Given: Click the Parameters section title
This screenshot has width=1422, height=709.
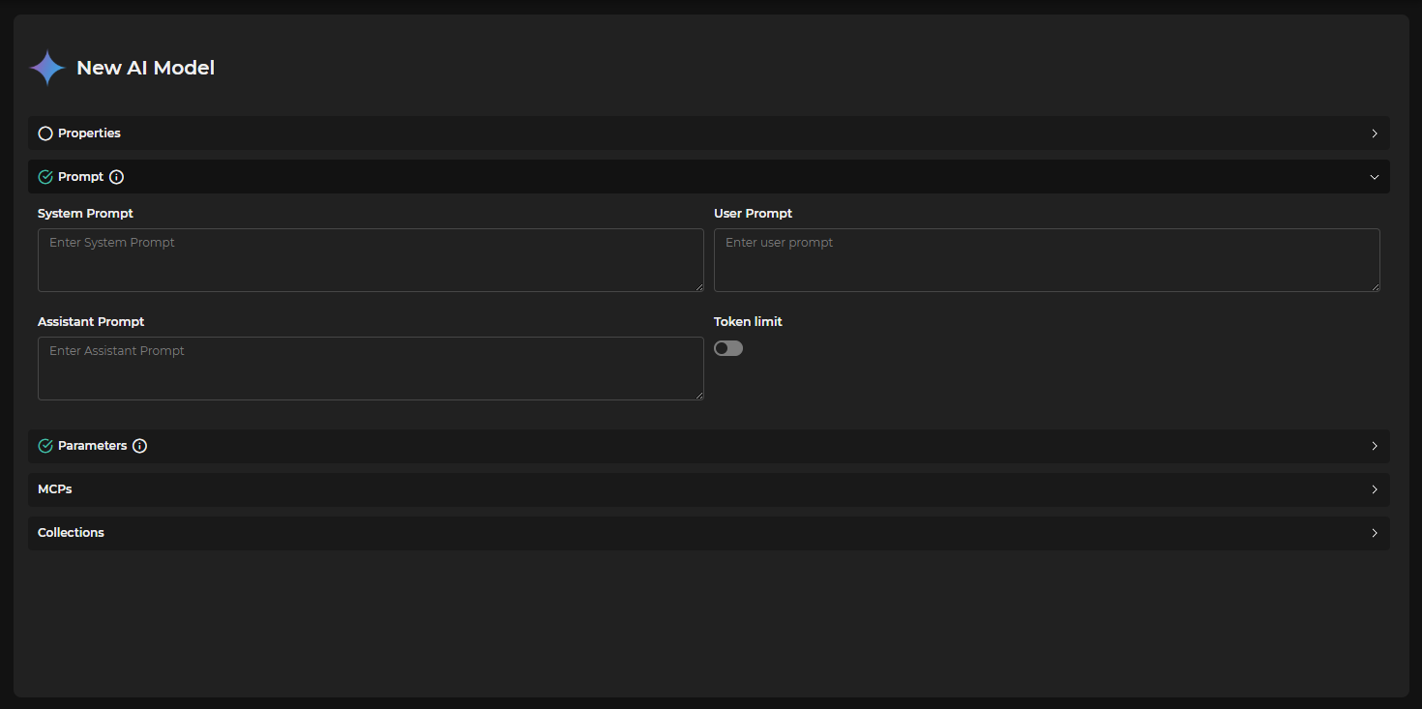Looking at the screenshot, I should click(92, 446).
